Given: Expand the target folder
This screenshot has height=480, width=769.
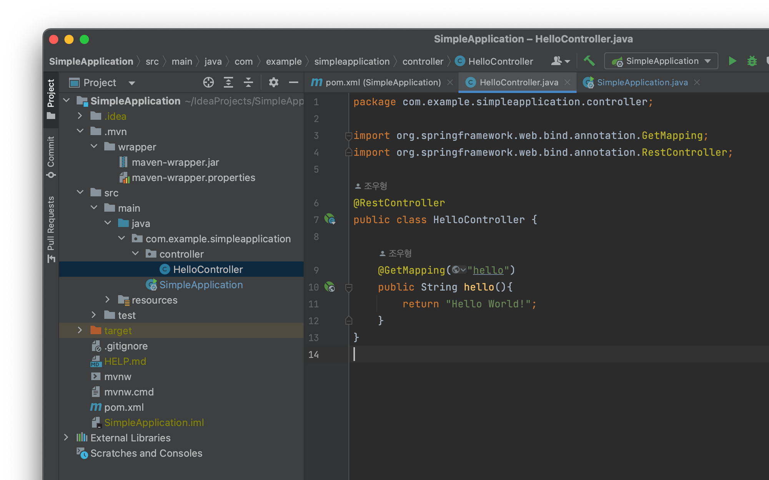Looking at the screenshot, I should [80, 330].
